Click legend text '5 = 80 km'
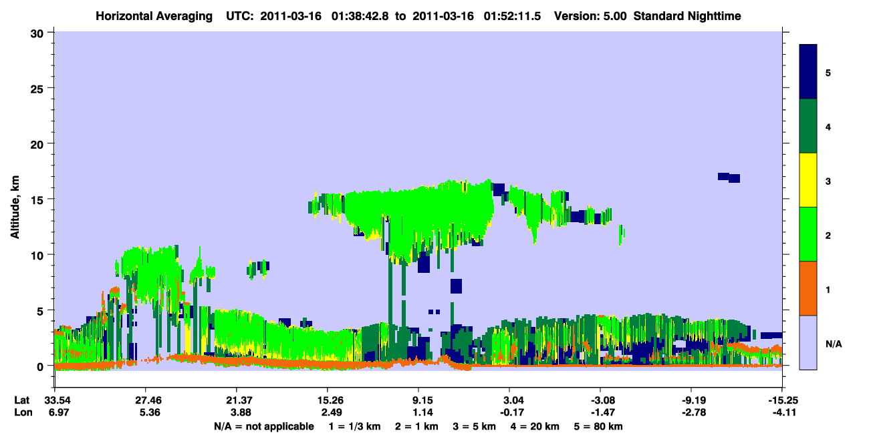Screen dimensions: 869x445 [x=598, y=426]
